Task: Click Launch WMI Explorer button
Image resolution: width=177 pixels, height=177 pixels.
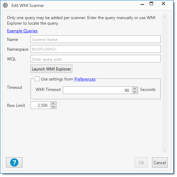Action: (x=51, y=69)
